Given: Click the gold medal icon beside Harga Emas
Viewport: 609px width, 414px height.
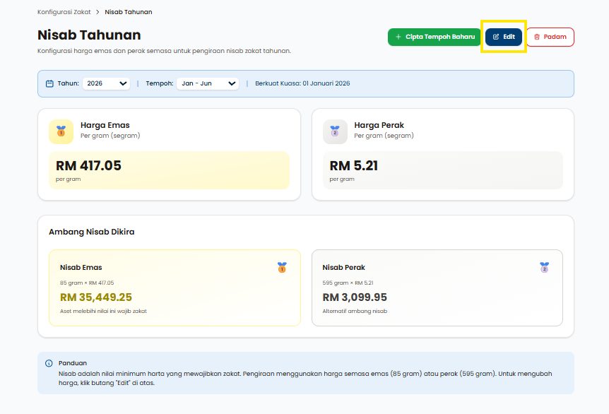Looking at the screenshot, I should pyautogui.click(x=61, y=131).
